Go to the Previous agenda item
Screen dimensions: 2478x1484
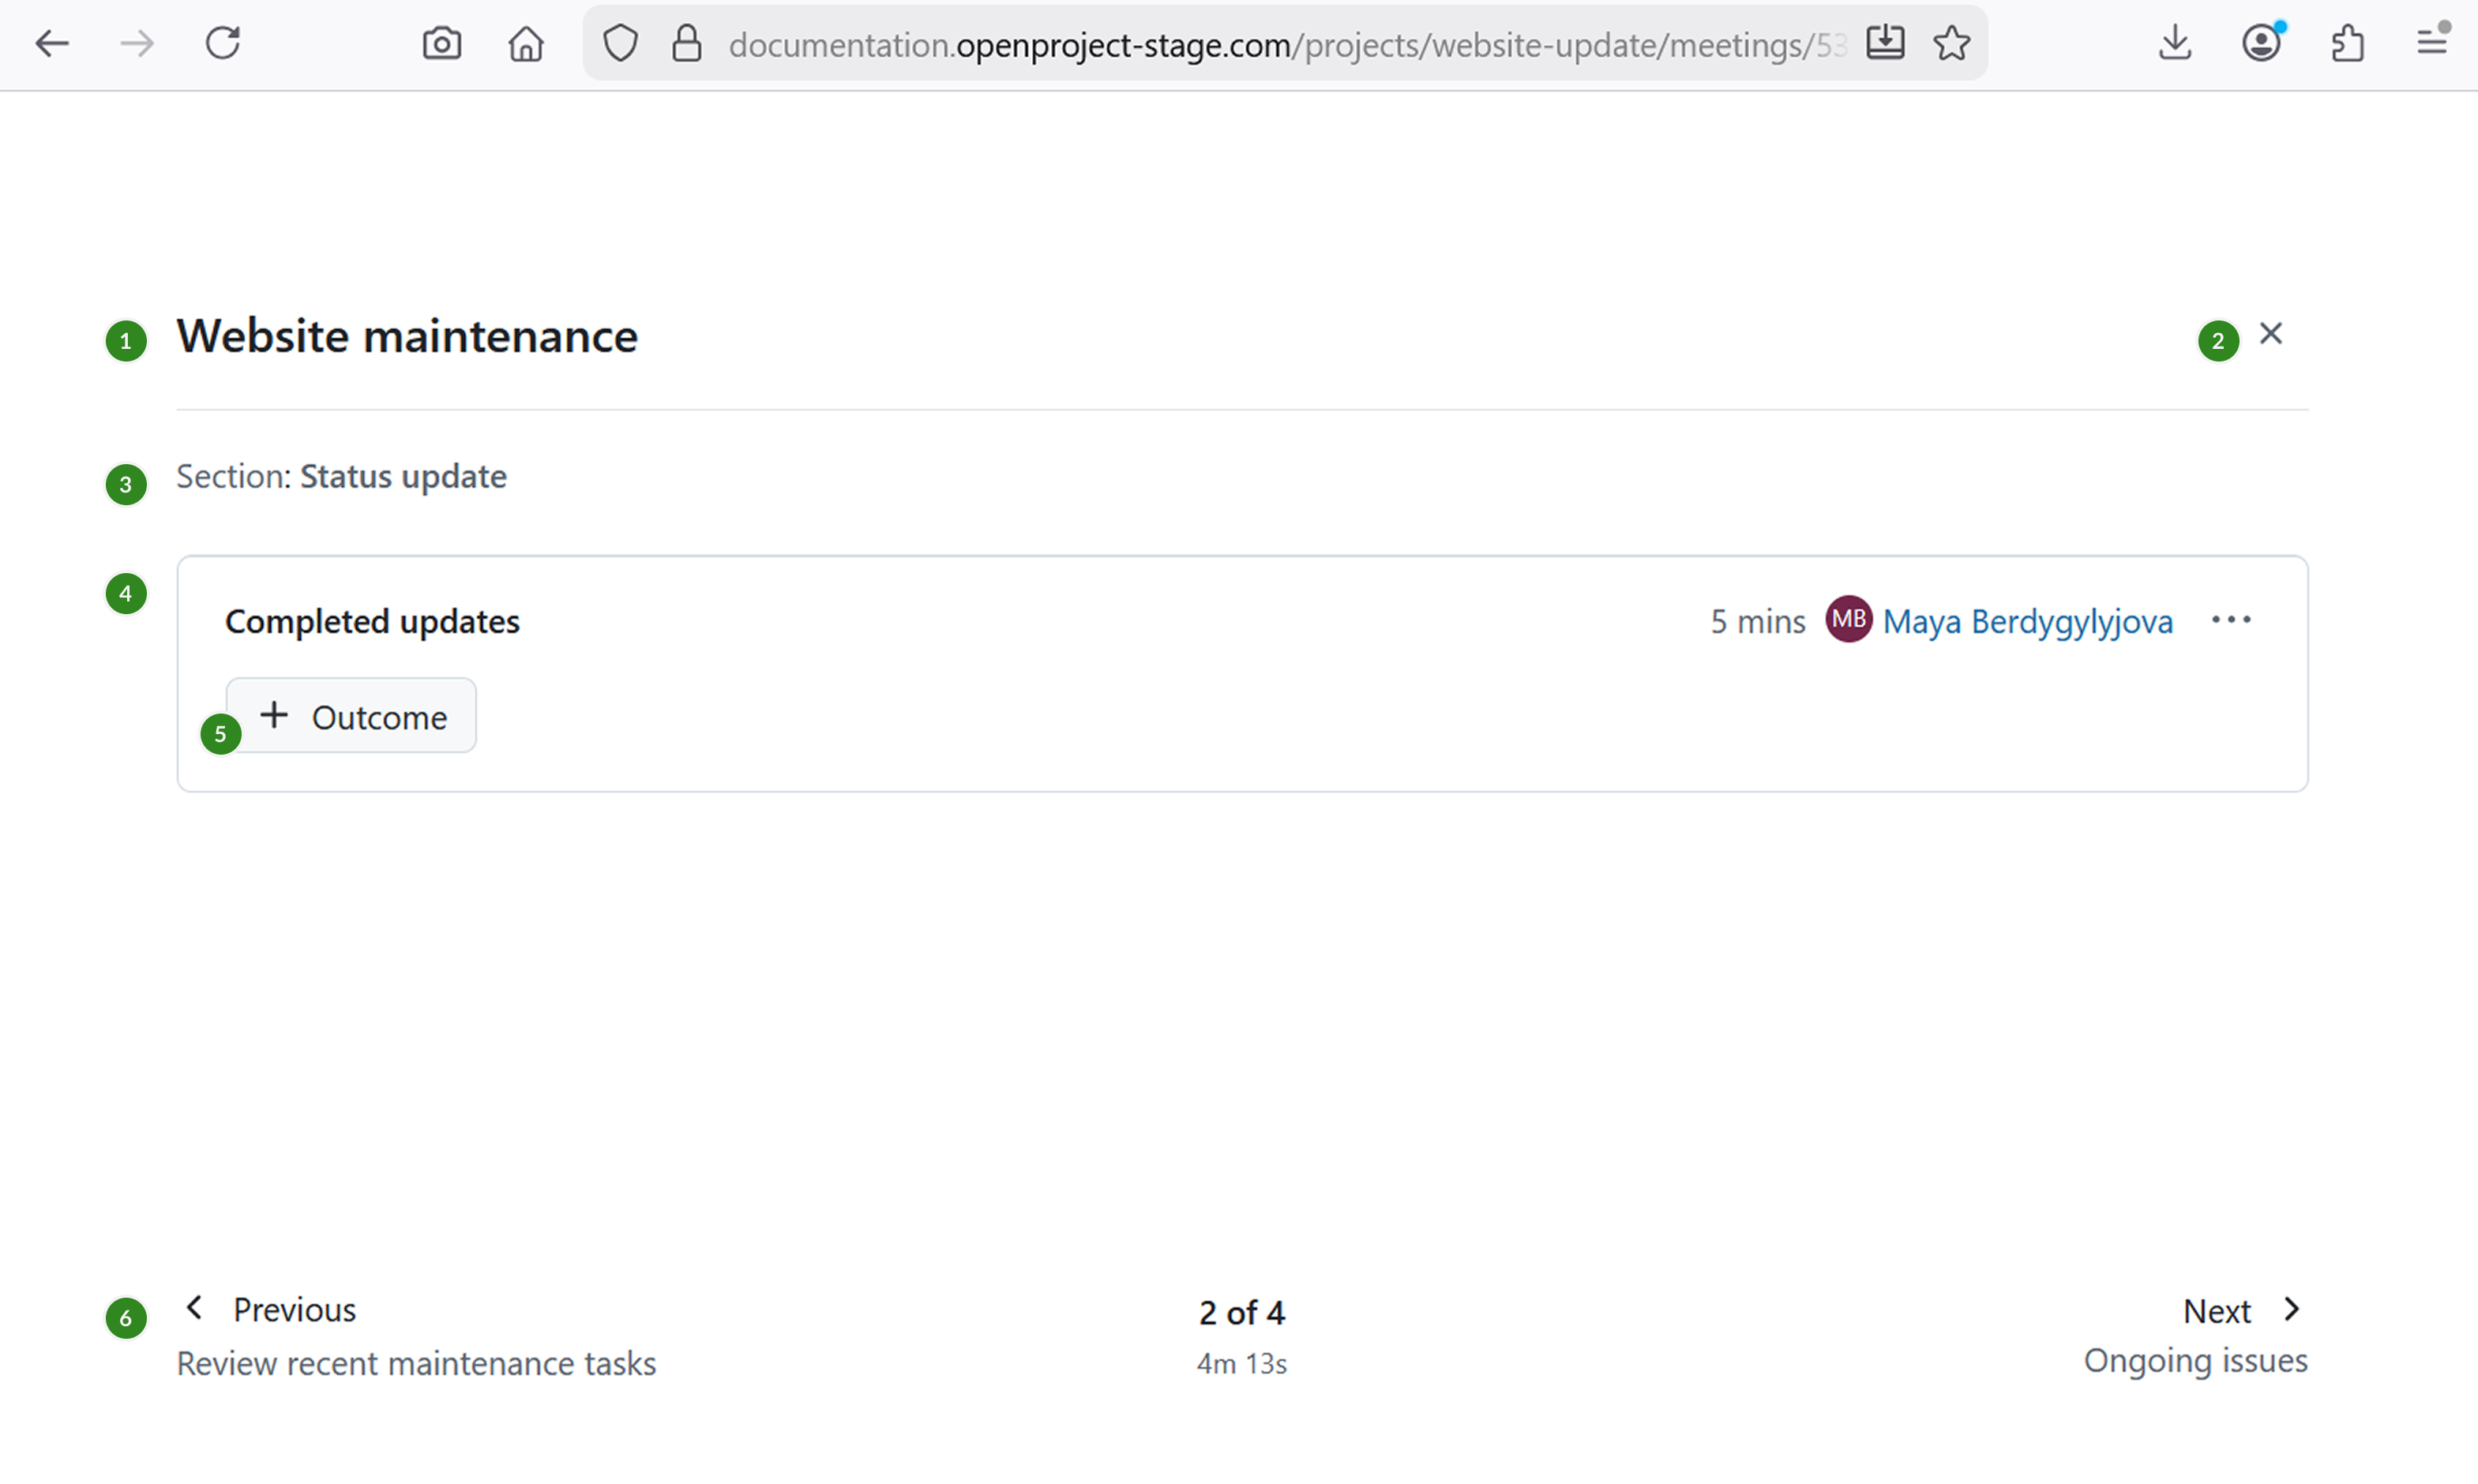pos(272,1310)
